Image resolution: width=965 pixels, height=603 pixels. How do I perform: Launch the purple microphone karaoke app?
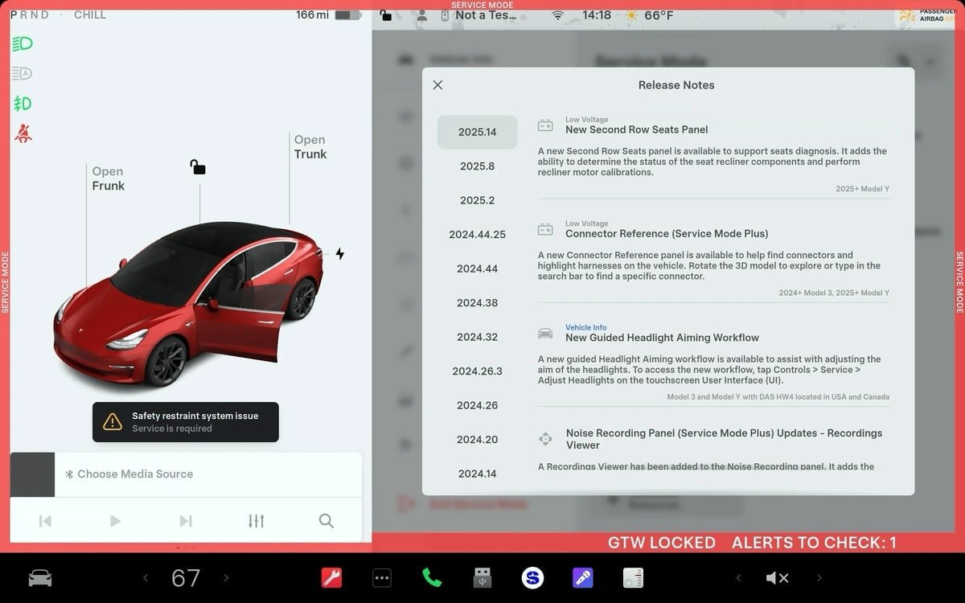[582, 577]
